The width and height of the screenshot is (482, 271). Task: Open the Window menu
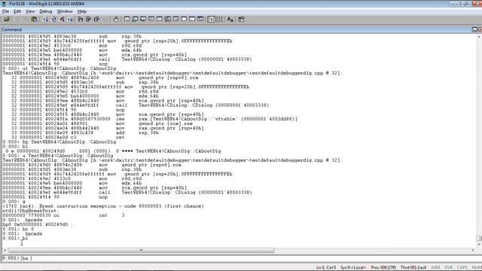pyautogui.click(x=65, y=11)
